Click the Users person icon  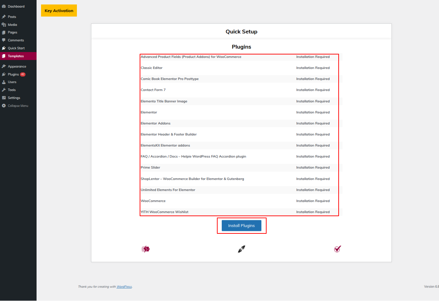pyautogui.click(x=4, y=82)
